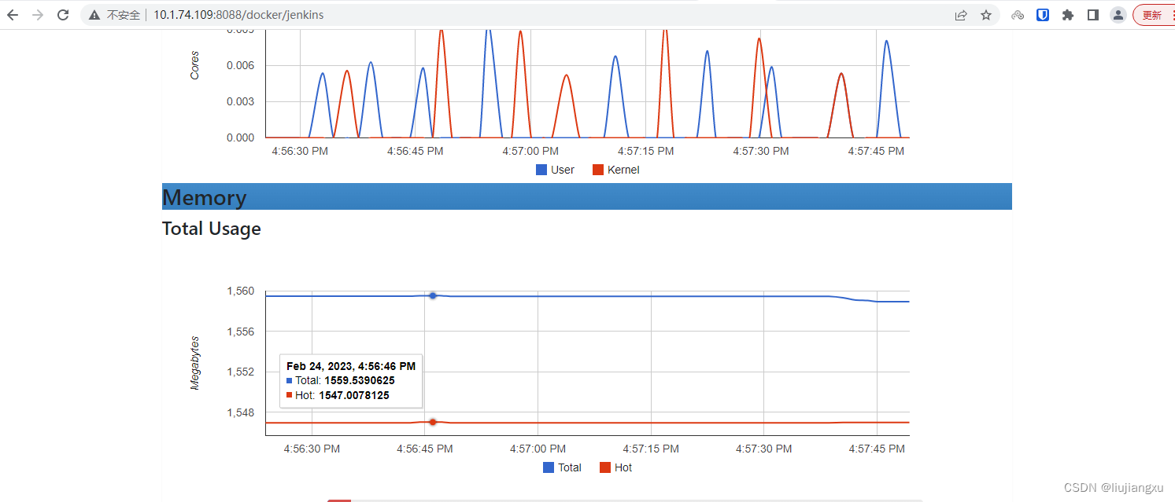
Task: Click the red Kernel legend swatch
Action: click(598, 170)
